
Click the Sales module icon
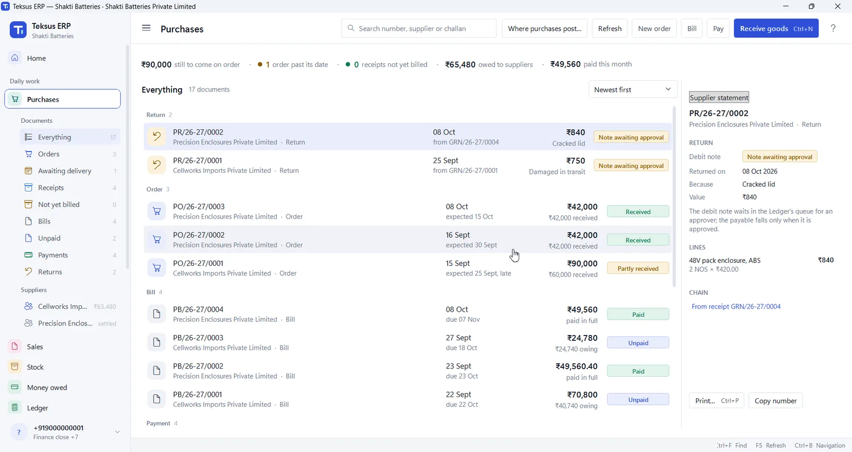click(x=15, y=346)
